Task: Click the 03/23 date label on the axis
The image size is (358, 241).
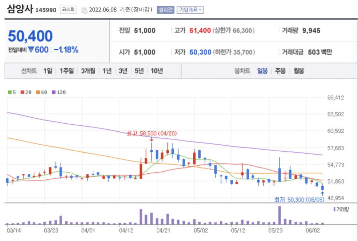Action: [x=51, y=230]
